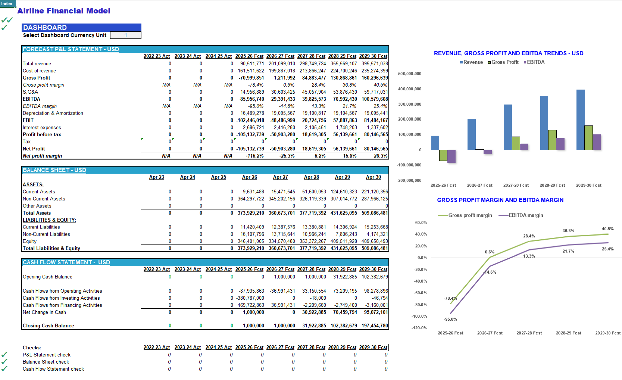Screen dimensions: 622x380
Task: Click the Revenue legend blue swatch
Action: click(x=461, y=62)
